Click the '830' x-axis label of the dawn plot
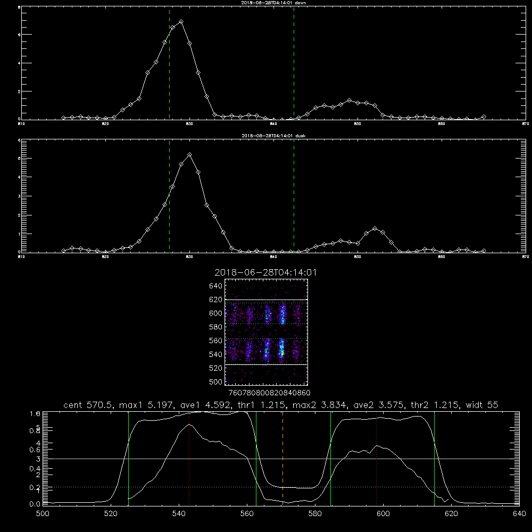 pos(189,124)
